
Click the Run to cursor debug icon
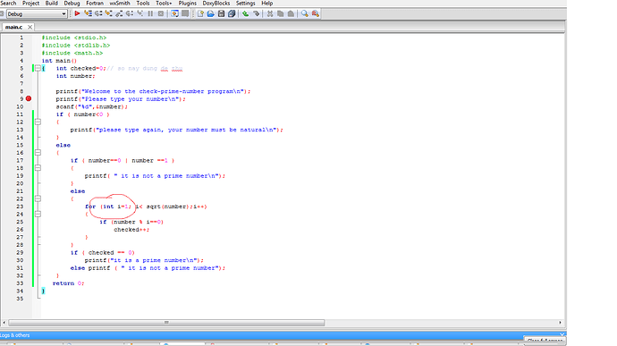88,13
